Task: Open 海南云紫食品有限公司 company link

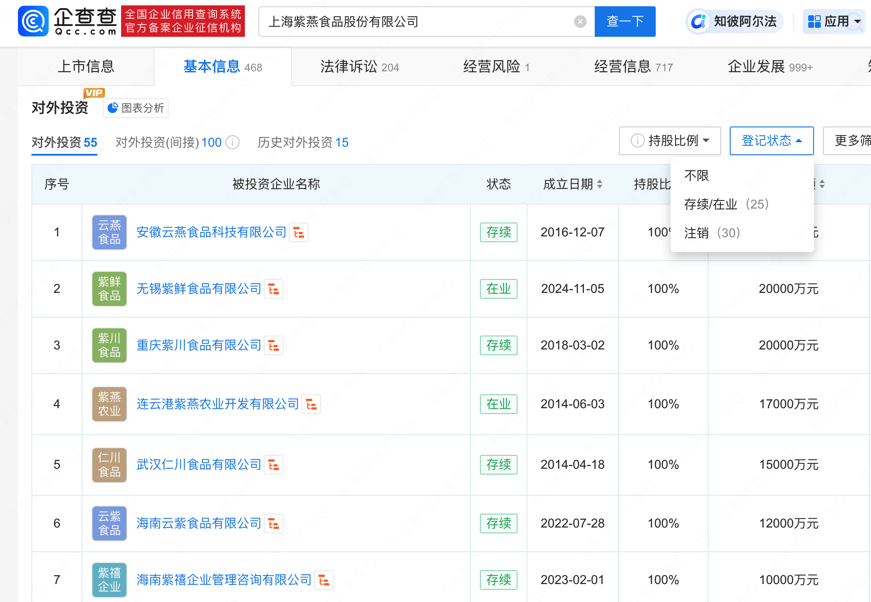Action: 199,523
